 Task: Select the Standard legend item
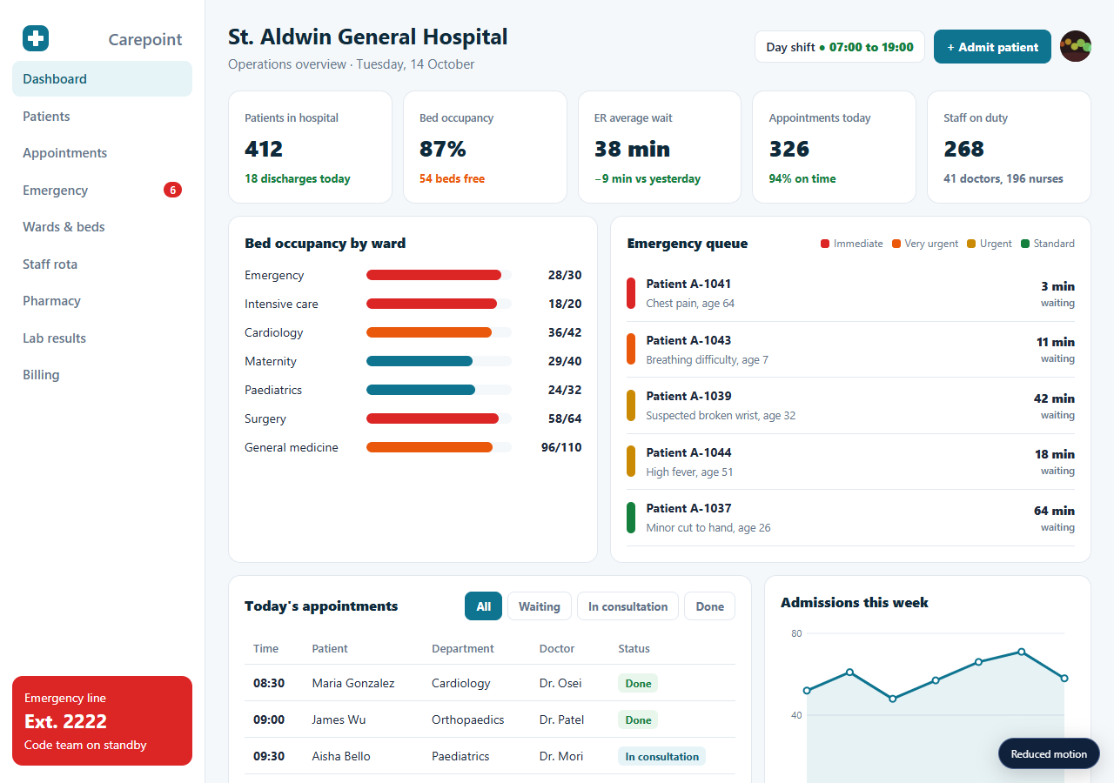click(1048, 244)
